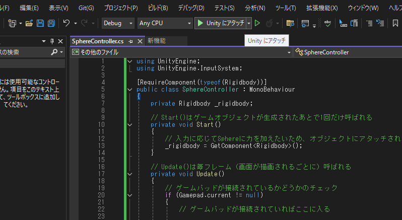Click the Find in Files folder icon
This screenshot has width=402, height=220.
tap(290, 23)
